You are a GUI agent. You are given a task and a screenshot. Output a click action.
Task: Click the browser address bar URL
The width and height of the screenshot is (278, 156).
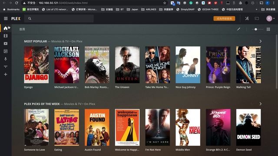63,3
